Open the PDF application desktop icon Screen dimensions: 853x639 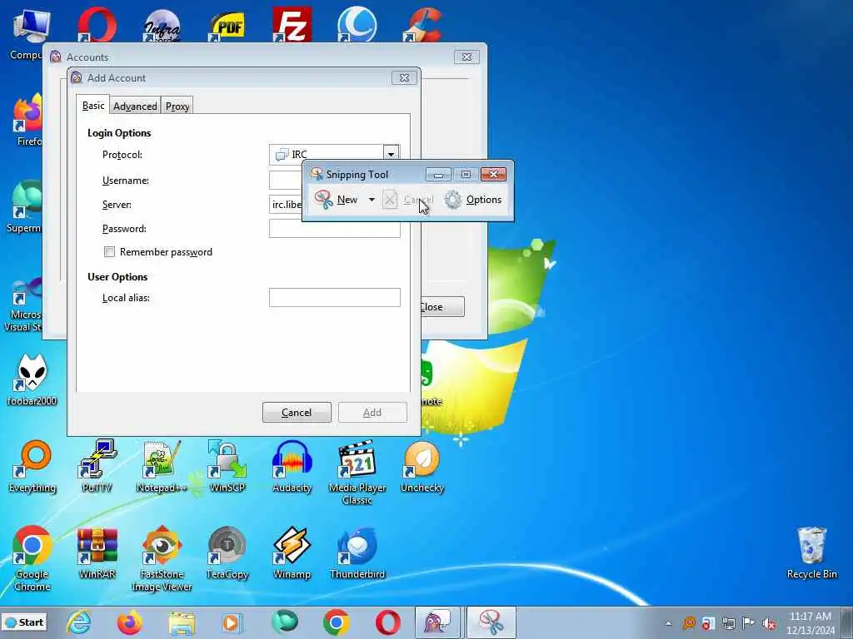[x=227, y=26]
